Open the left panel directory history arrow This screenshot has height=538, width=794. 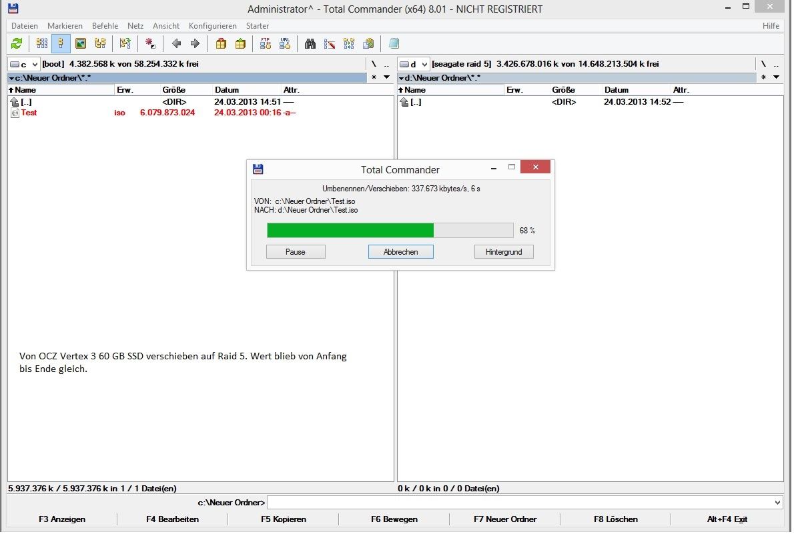point(387,77)
